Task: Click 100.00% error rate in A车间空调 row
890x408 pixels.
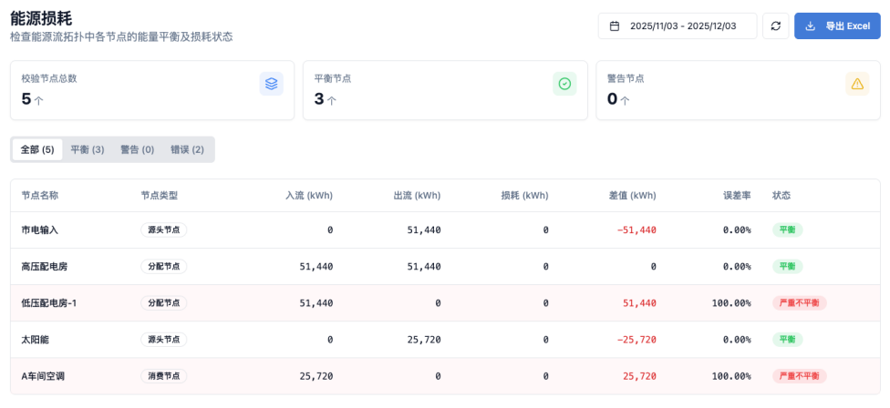Action: [x=731, y=376]
